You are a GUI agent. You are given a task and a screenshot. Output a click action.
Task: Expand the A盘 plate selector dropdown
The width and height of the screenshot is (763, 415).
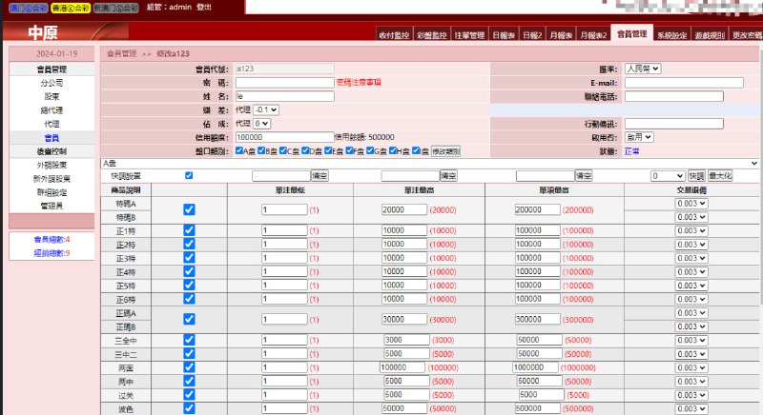pos(429,164)
